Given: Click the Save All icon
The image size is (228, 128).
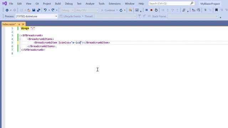Looking at the screenshot, I should [38, 10].
